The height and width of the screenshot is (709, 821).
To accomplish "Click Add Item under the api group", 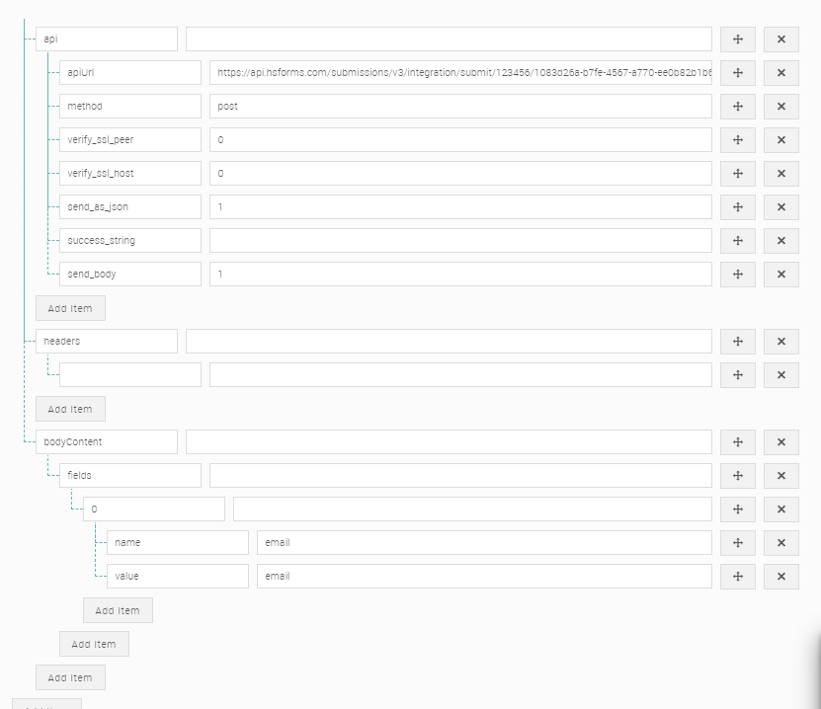I will tap(70, 308).
